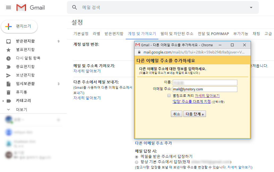Switch to 부가기능 tab
Viewport: 274px width, 172px height.
click(x=241, y=33)
